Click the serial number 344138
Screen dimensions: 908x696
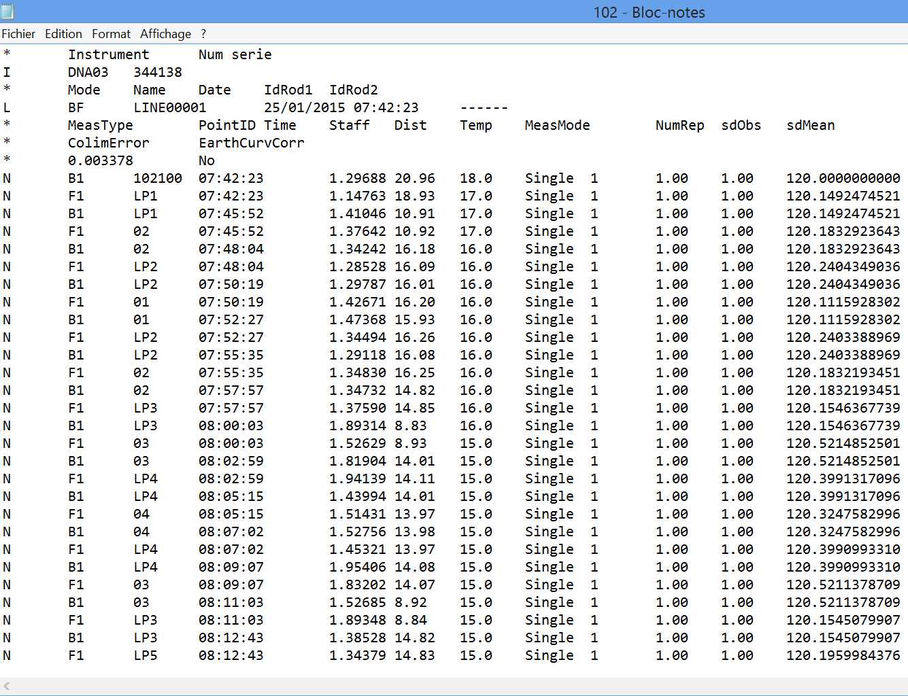pos(158,72)
